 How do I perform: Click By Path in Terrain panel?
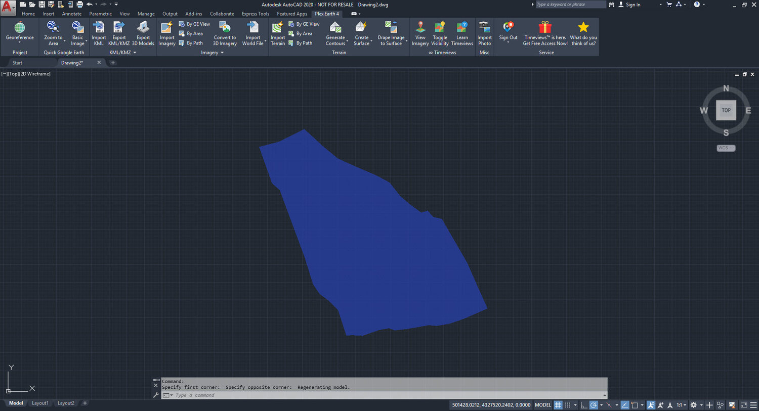click(300, 43)
